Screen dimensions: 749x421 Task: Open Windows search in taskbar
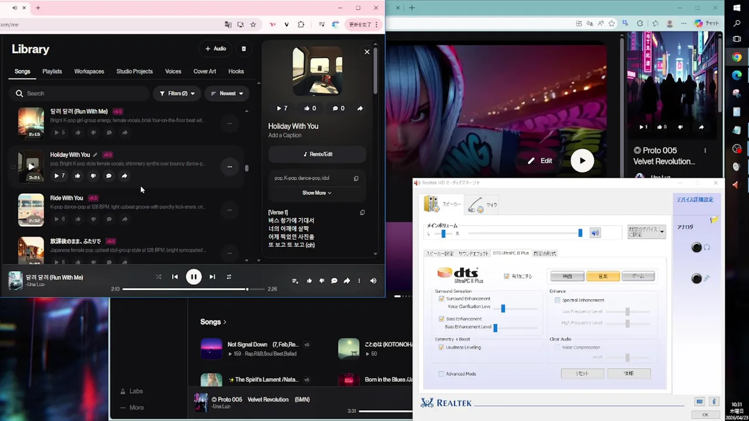coord(737,23)
